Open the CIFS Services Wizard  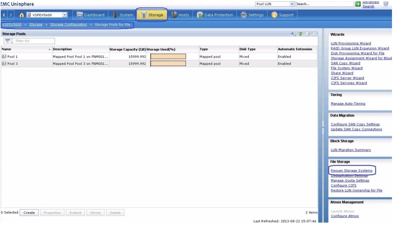point(349,83)
